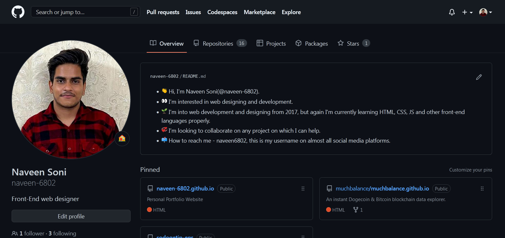Click the followers people icon
505x238 pixels.
pyautogui.click(x=15, y=234)
